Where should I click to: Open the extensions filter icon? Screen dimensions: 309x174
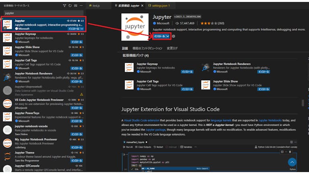pos(64,6)
